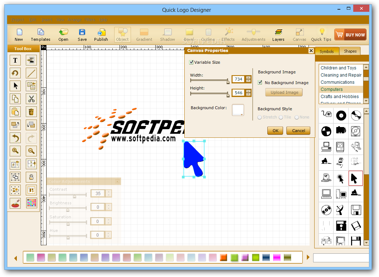Select the Line drawing tool
379x277 pixels.
[x=31, y=73]
